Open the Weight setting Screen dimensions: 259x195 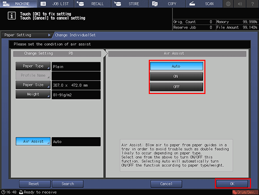(x=33, y=94)
